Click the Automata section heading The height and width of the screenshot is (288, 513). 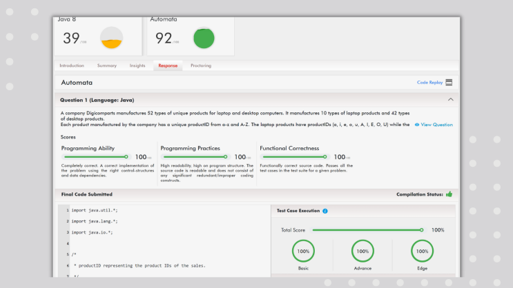pos(77,83)
